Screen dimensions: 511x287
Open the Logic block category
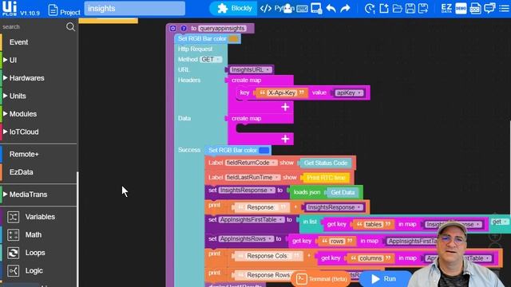(x=34, y=271)
